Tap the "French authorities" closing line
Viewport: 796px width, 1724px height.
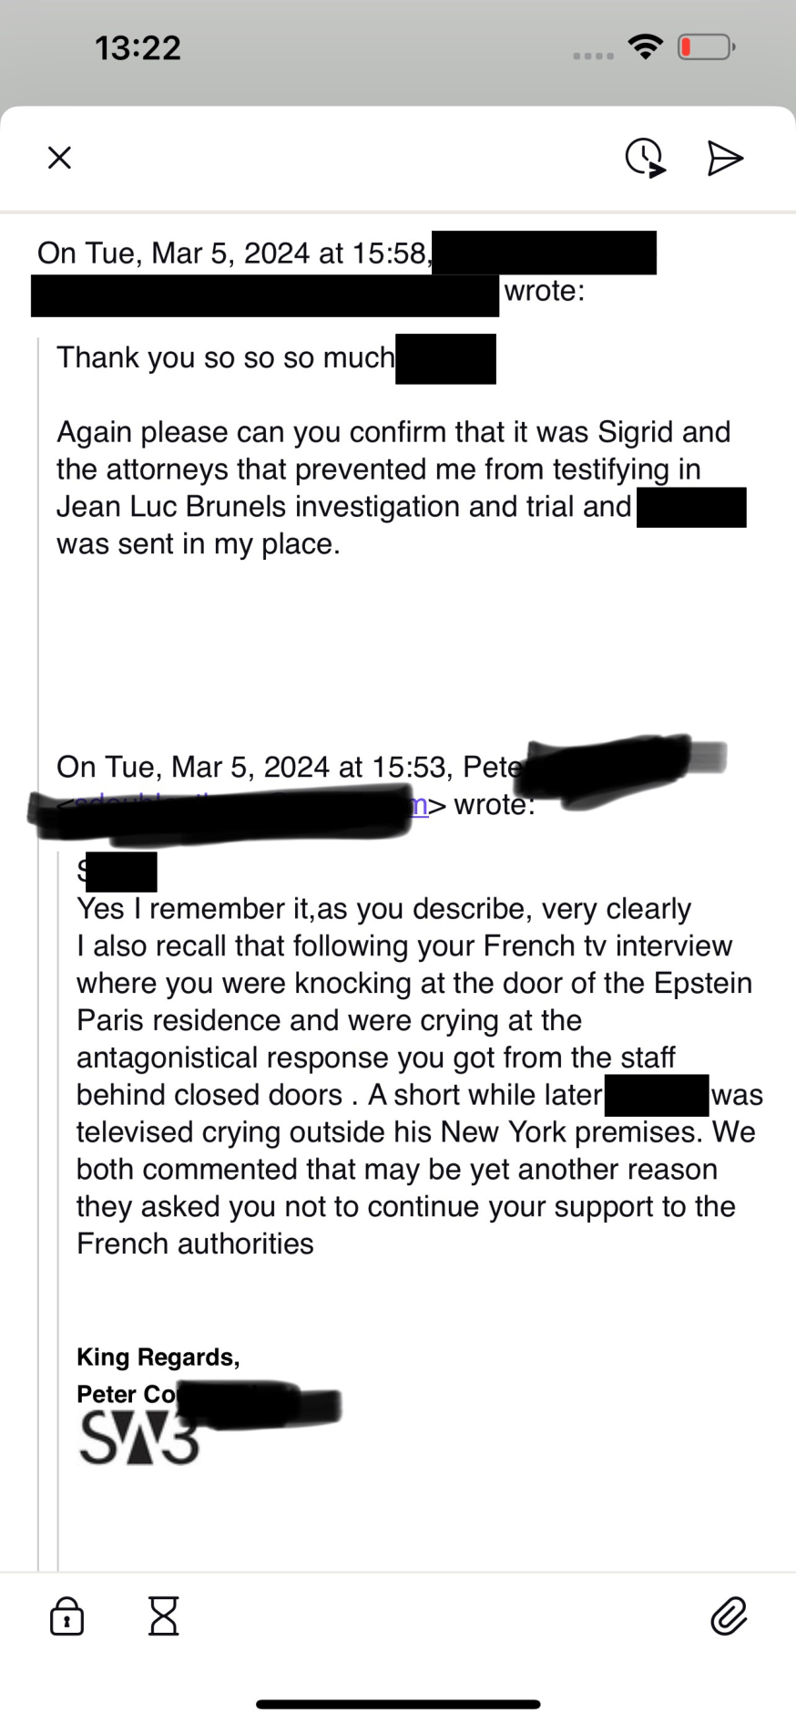tap(195, 1244)
